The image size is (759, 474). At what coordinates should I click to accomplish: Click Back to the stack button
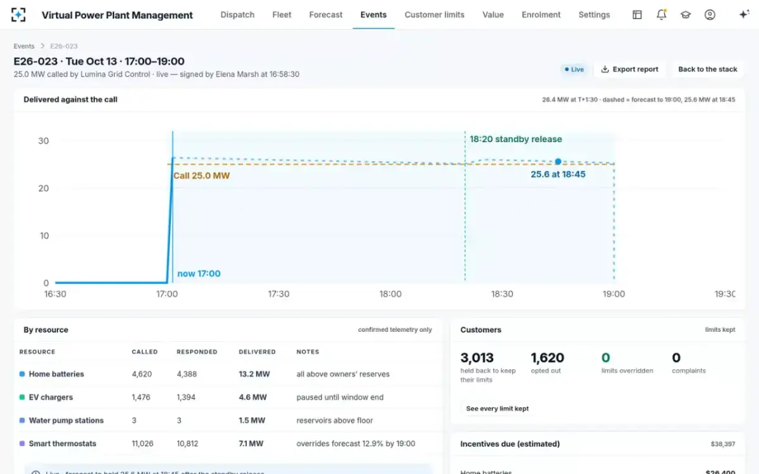pos(708,70)
